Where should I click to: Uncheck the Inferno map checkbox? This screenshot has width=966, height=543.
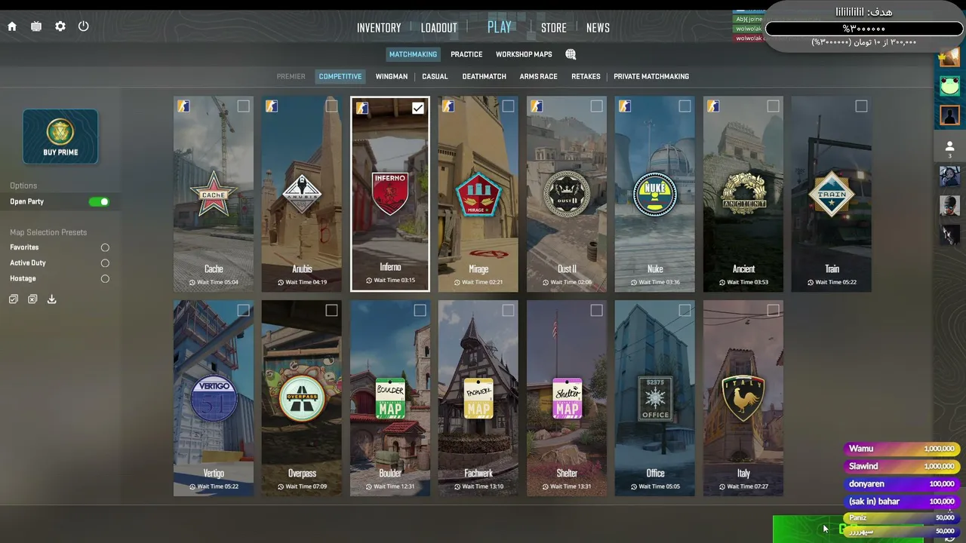pos(418,108)
